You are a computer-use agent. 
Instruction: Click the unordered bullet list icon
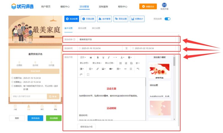coord(120,63)
